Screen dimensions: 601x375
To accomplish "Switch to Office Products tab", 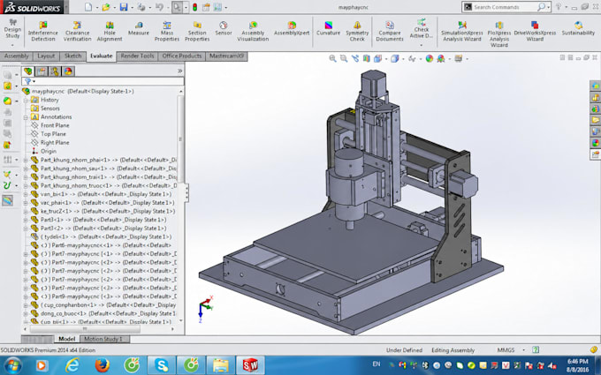I will tap(182, 56).
